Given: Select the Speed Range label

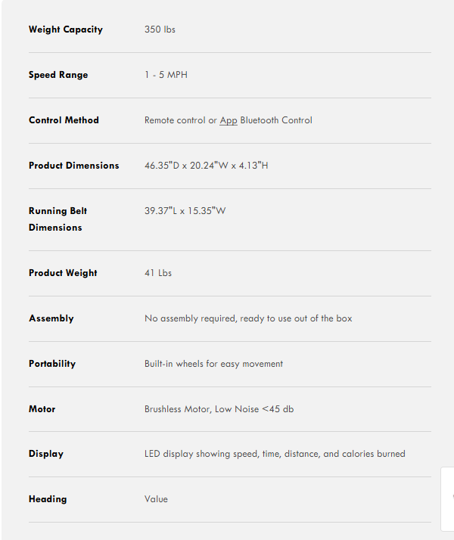Looking at the screenshot, I should point(58,75).
